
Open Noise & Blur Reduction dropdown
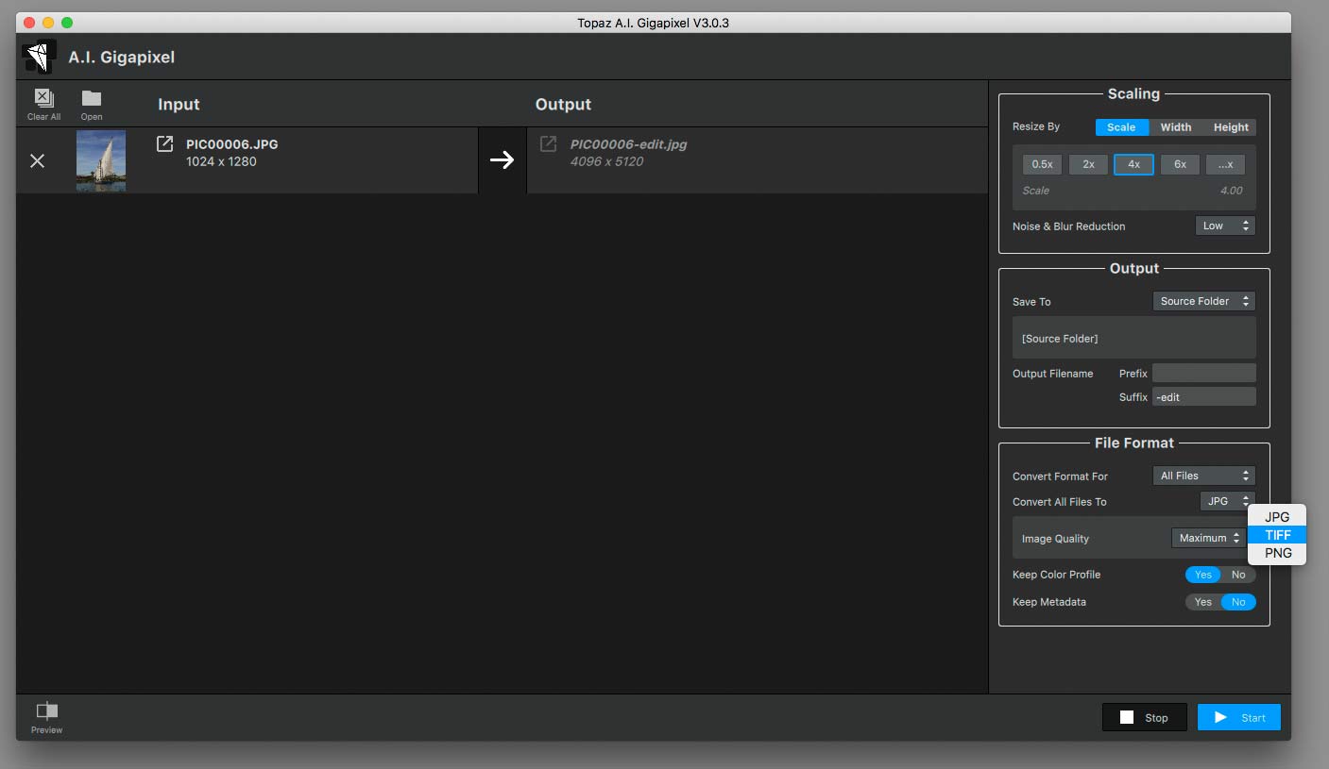[x=1225, y=226]
